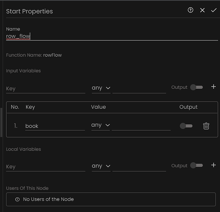Image resolution: width=220 pixels, height=212 pixels.
Task: Open the book row type dropdown
Action: click(101, 125)
